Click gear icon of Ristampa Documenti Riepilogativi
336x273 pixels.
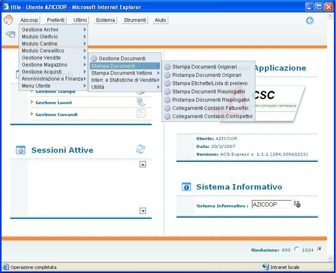click(x=167, y=100)
